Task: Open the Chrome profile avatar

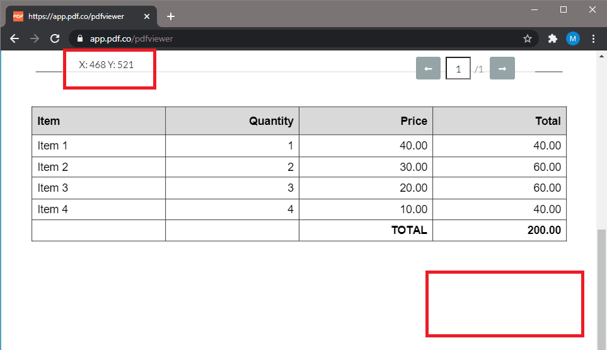Action: coord(572,38)
